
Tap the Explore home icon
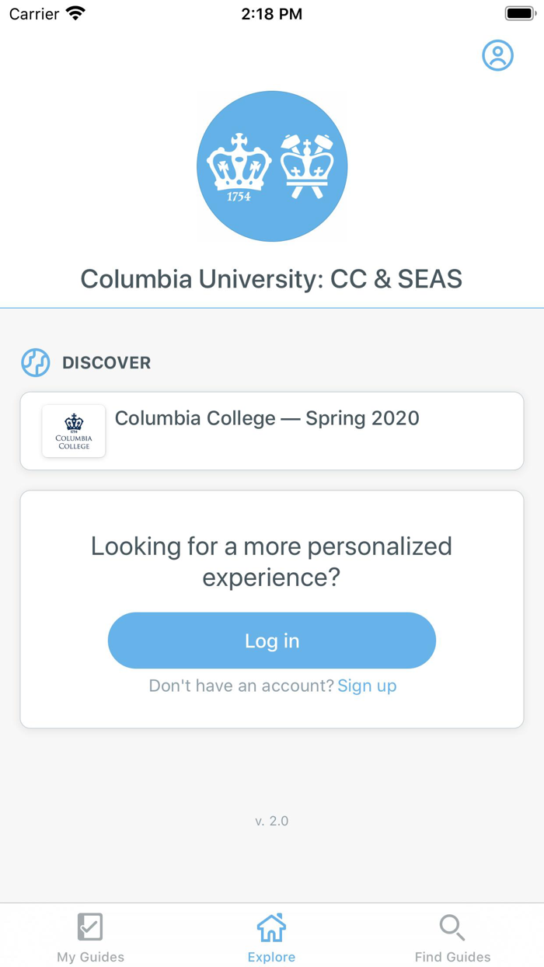pos(271,927)
